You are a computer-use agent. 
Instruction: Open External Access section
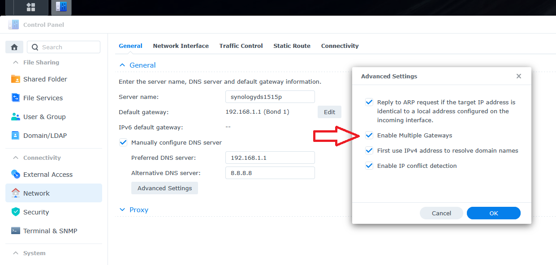pos(47,175)
